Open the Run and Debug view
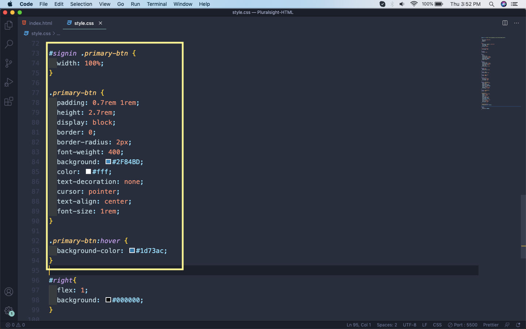Screen dimensions: 526x329 coord(9,82)
